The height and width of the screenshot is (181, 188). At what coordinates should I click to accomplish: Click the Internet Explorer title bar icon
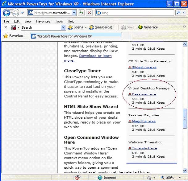4,4
